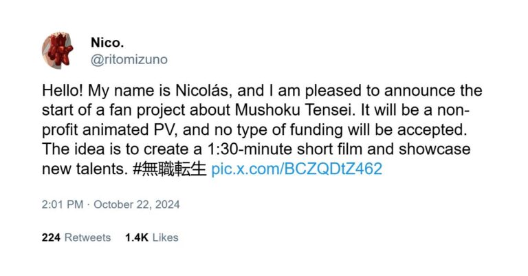Open the #無職転生 hashtag
528x276 pixels.
click(169, 169)
